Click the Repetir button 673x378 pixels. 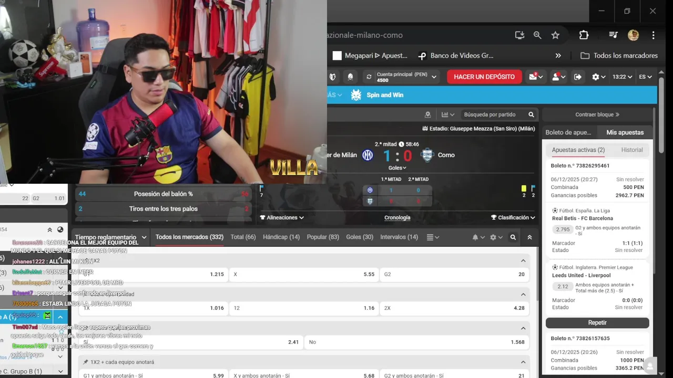[x=597, y=322]
